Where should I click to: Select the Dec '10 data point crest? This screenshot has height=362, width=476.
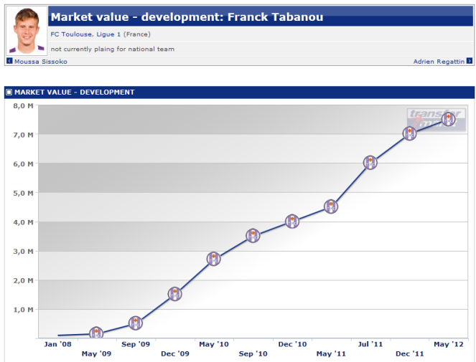point(291,221)
